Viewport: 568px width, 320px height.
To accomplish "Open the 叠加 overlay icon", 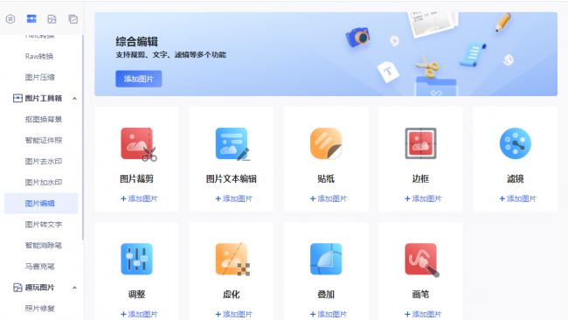I will click(x=326, y=259).
